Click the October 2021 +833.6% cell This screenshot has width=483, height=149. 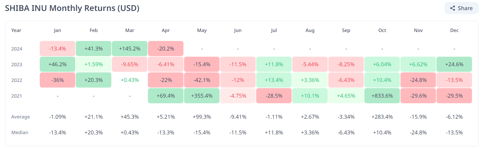(x=382, y=96)
